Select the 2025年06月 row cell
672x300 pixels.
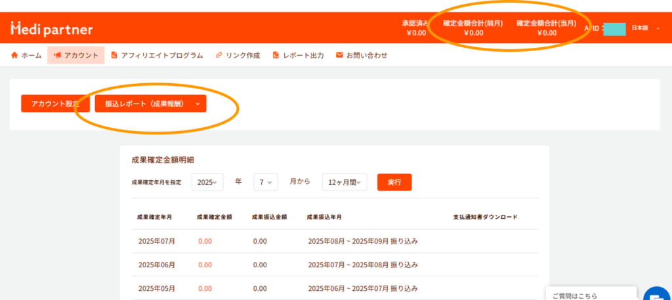[x=156, y=265]
